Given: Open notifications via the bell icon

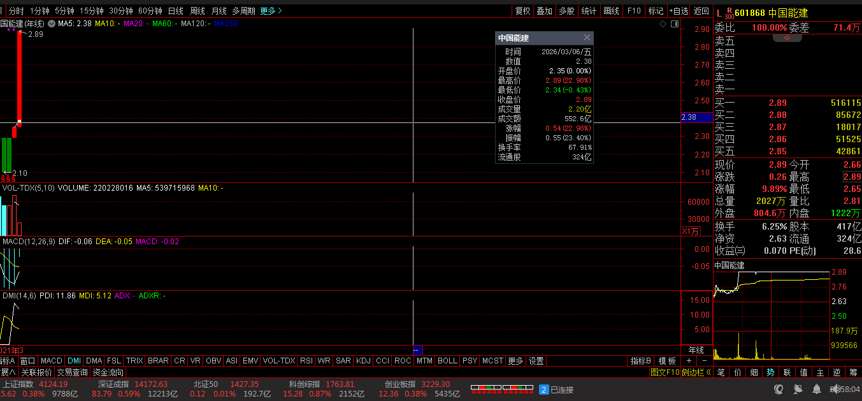Looking at the screenshot, I should coord(816,389).
